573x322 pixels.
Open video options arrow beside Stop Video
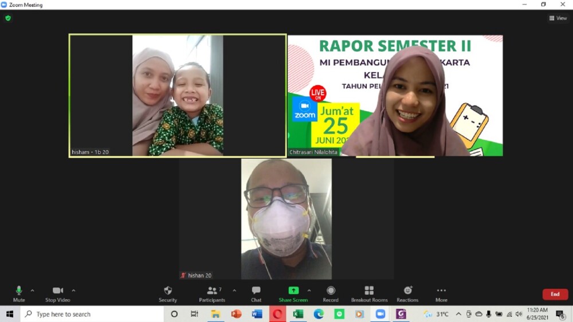pos(73,290)
